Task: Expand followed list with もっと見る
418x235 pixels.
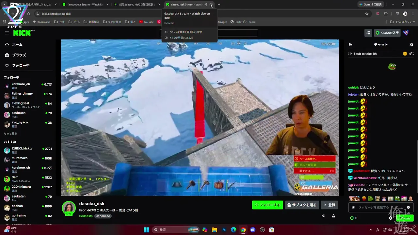Action: coord(10,133)
